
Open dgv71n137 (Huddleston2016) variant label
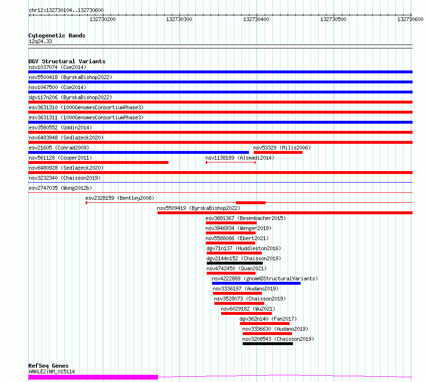[x=244, y=248]
